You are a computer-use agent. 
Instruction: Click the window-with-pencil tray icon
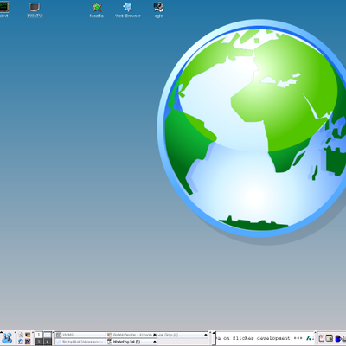[x=330, y=338]
